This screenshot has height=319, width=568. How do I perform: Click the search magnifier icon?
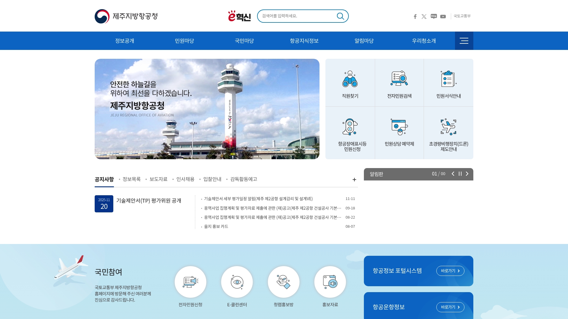coord(341,16)
